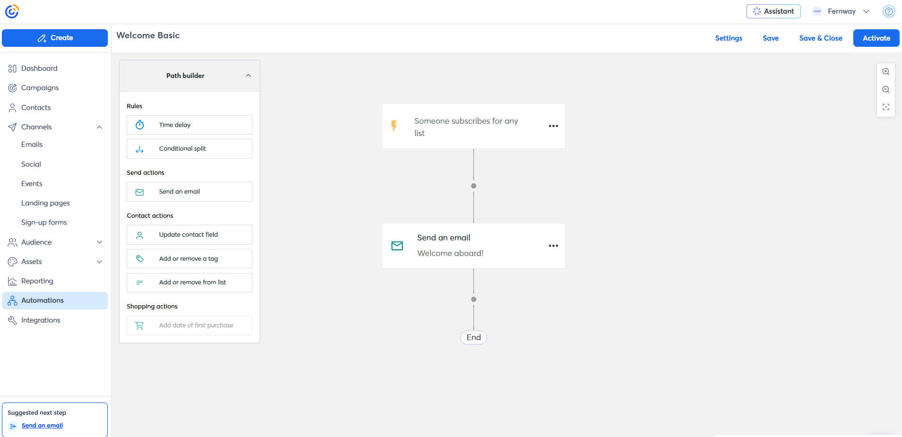Open options menu for subscribe trigger
The height and width of the screenshot is (437, 902).
(553, 126)
